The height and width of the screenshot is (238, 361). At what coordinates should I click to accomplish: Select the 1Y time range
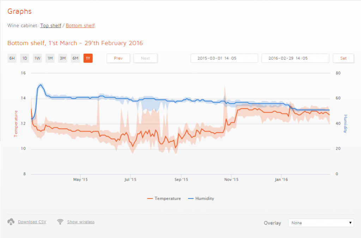click(88, 58)
